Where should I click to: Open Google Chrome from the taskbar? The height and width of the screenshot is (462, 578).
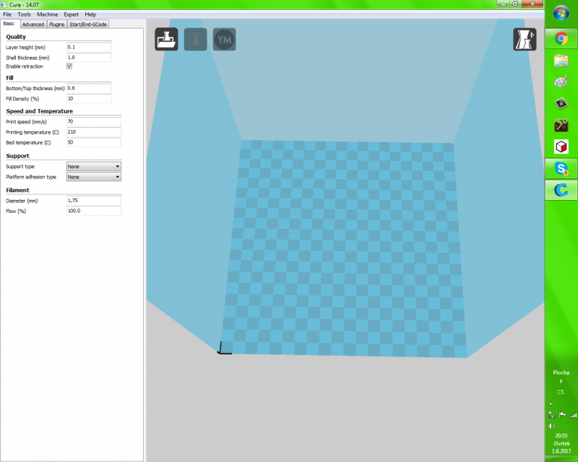(561, 38)
